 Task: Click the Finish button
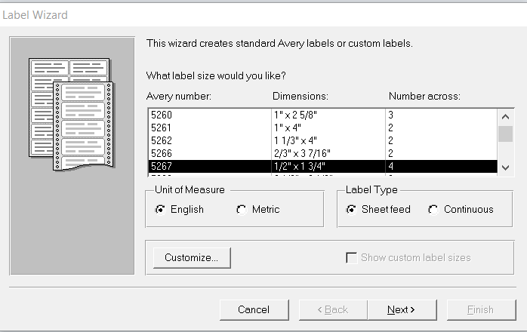481,309
